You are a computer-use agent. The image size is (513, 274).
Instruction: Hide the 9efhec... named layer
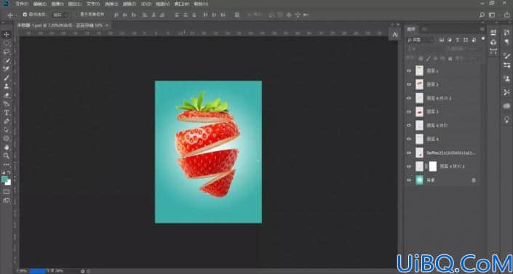tap(409, 153)
